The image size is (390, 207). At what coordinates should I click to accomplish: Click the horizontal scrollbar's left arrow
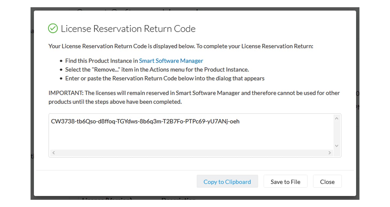click(x=53, y=153)
